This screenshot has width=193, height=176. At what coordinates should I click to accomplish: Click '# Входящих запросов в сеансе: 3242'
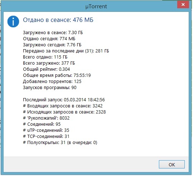click(x=63, y=106)
